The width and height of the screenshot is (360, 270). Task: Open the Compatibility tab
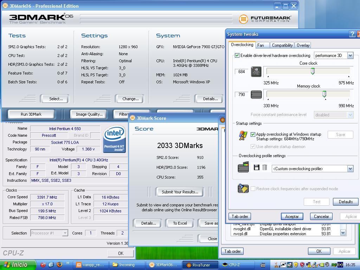tap(282, 45)
